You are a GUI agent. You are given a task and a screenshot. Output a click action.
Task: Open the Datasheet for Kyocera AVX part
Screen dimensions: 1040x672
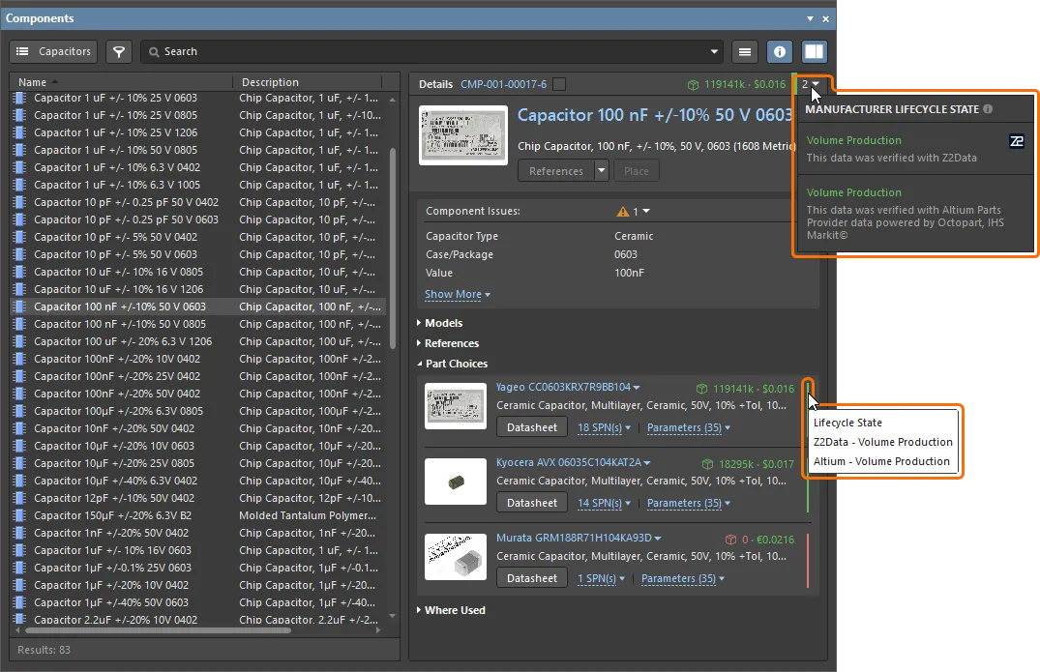(532, 503)
